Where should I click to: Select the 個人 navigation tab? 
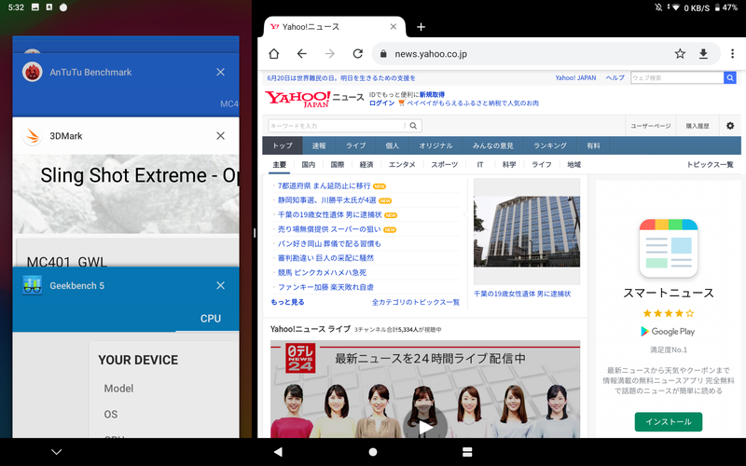coord(392,145)
